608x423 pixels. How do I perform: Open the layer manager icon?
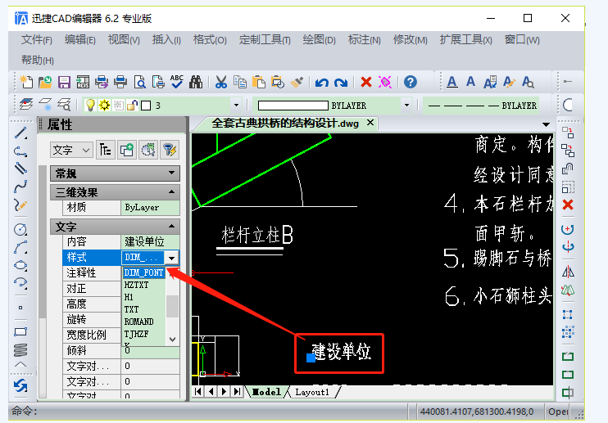click(x=26, y=105)
